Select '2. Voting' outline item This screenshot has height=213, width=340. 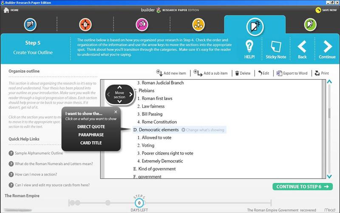146,145
